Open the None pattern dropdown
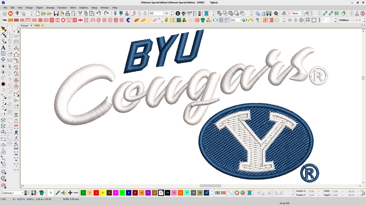Viewport: 366px width, 205px height. click(x=301, y=13)
